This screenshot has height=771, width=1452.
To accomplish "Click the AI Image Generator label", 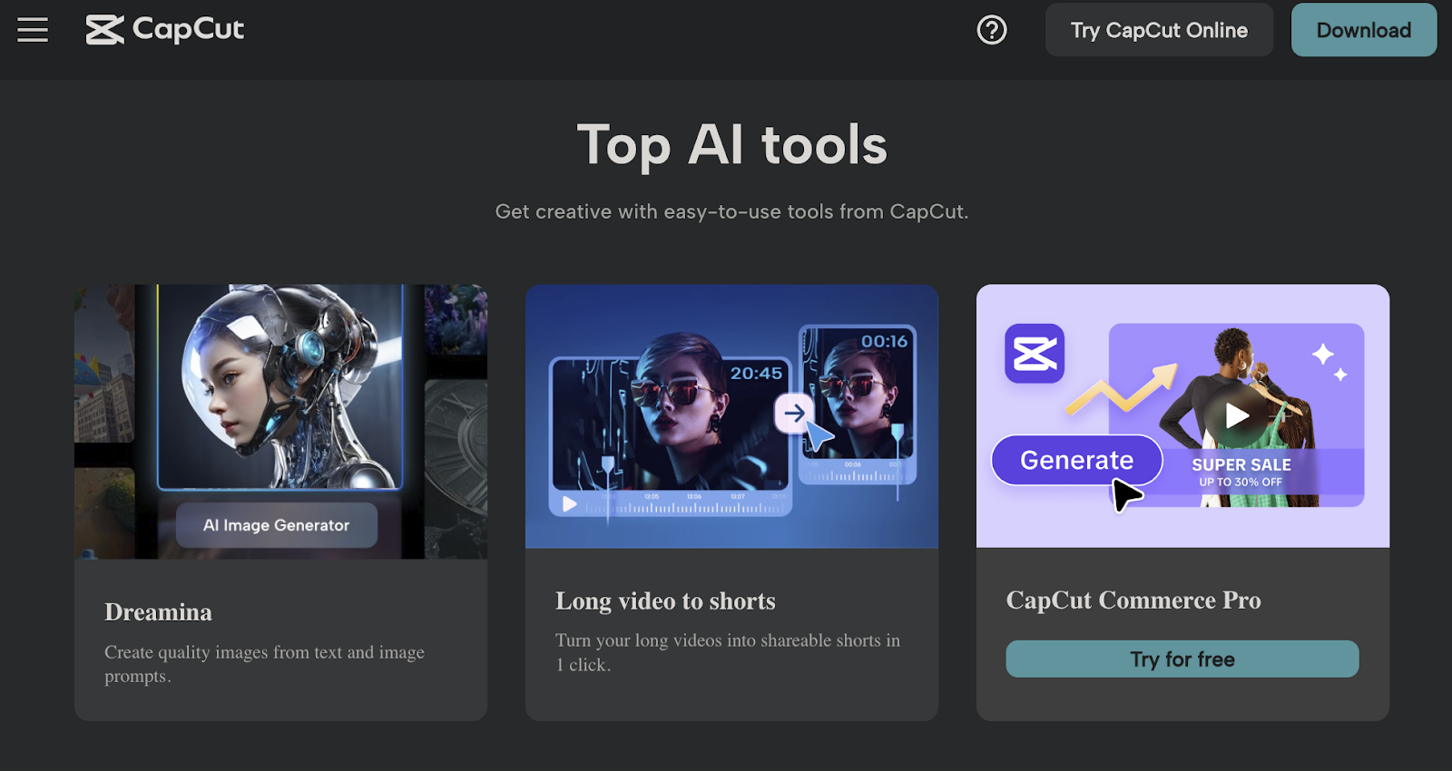I will (x=277, y=525).
